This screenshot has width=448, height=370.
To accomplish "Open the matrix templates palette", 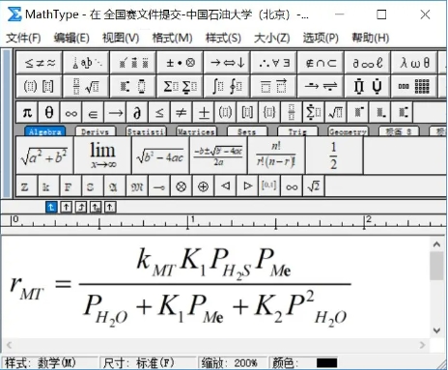I will coord(414,86).
